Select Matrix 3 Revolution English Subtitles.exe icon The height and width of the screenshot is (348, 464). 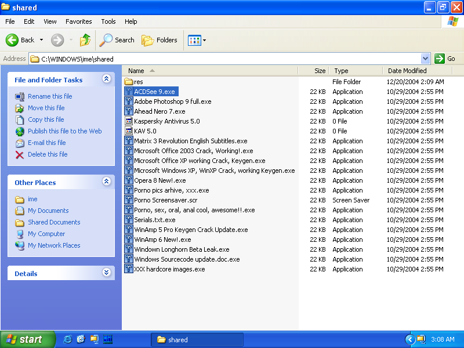pyautogui.click(x=128, y=140)
